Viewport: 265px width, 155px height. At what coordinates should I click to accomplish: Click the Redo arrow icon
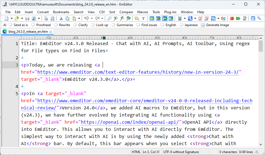click(97, 18)
